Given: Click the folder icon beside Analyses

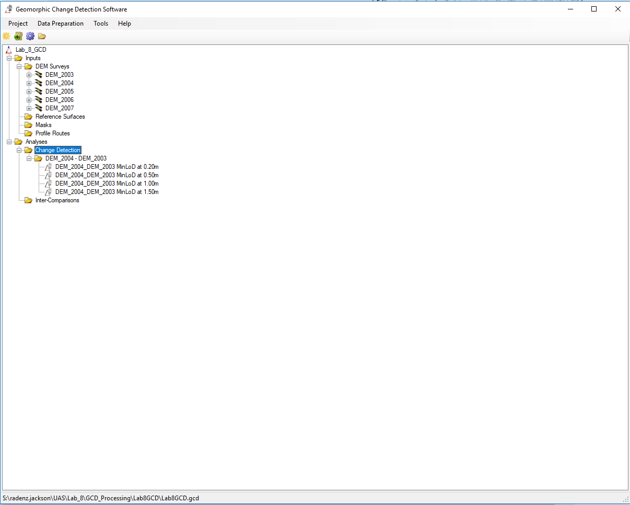Looking at the screenshot, I should 18,142.
